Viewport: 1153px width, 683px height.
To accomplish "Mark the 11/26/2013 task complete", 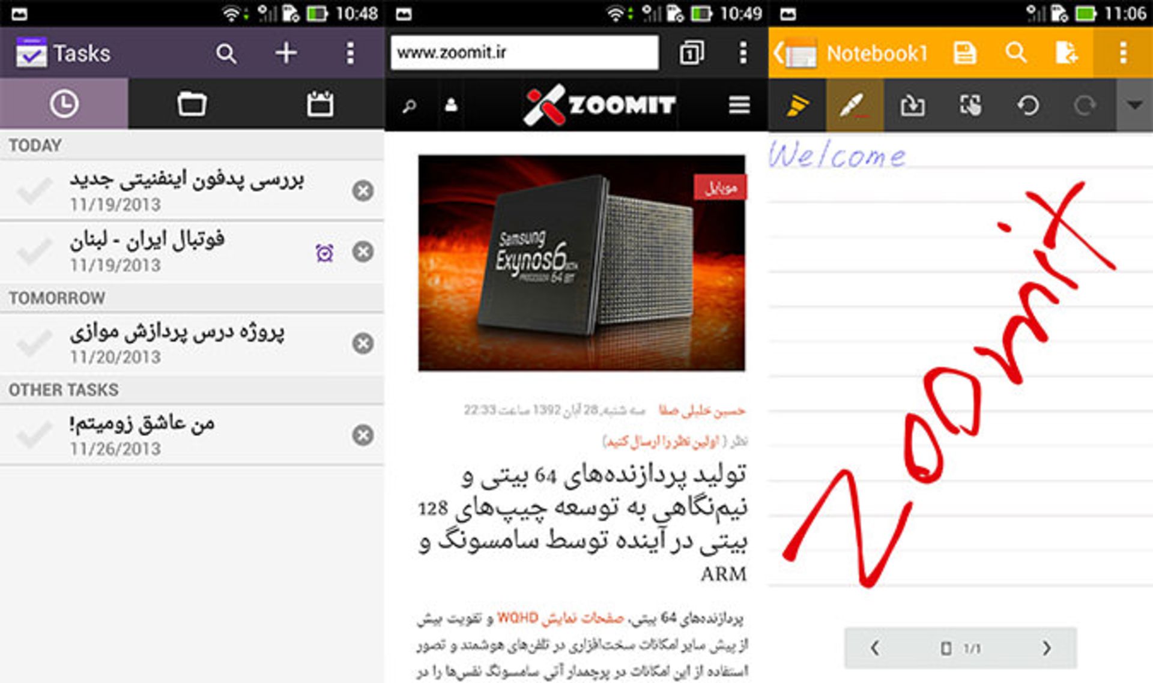I will (x=34, y=435).
